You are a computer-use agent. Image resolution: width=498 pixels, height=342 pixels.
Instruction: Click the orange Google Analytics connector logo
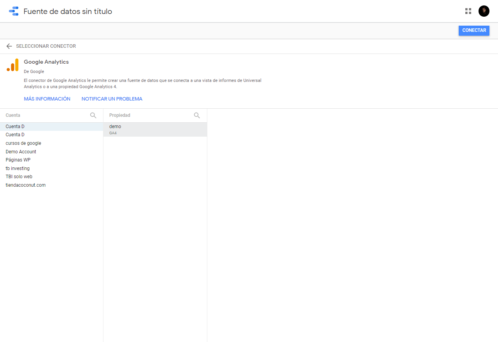click(12, 65)
